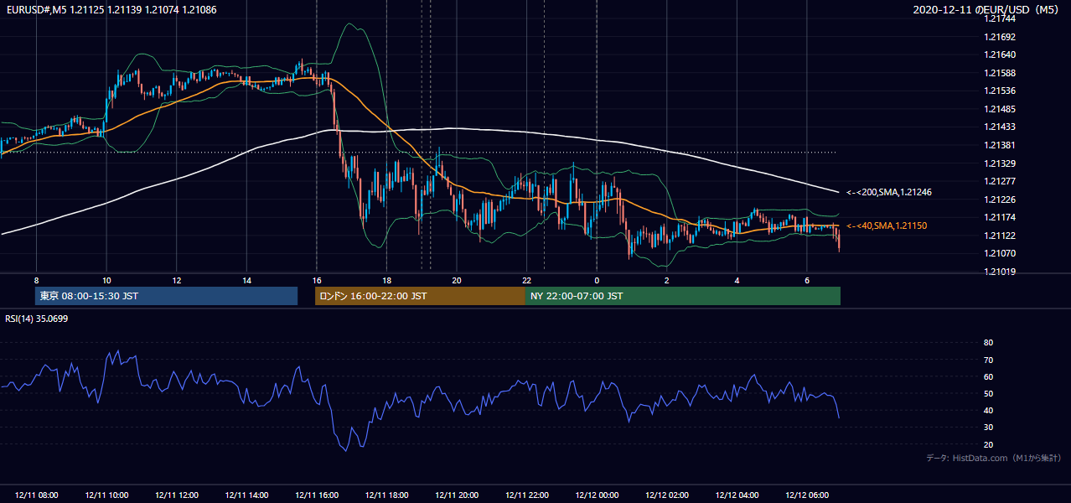Click price level 1.21692 on the axis
Viewport: 1071px width, 503px height.
[x=1001, y=37]
